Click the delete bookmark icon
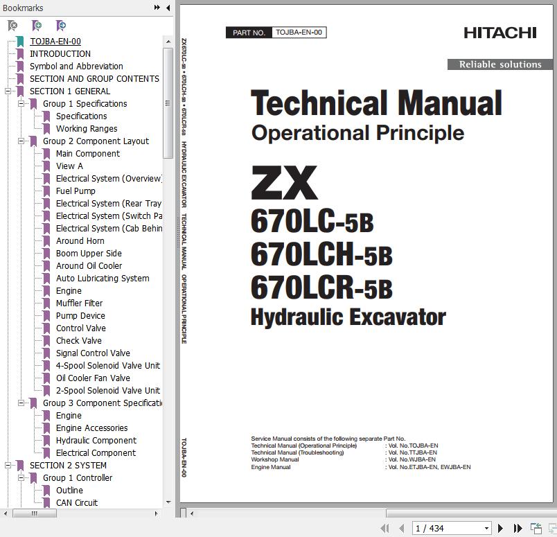Viewport: 557px width, 537px height. tap(12, 25)
